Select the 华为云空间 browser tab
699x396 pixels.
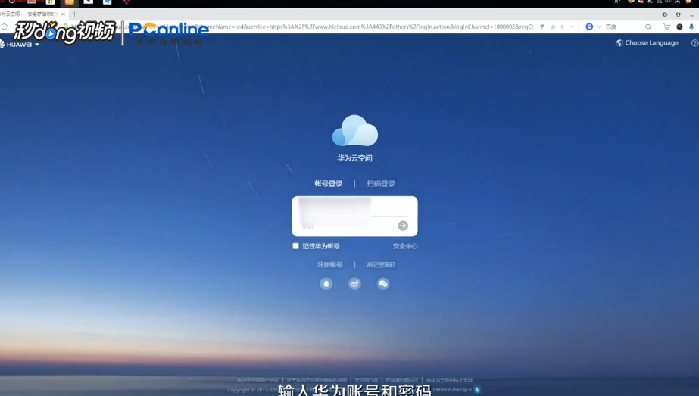click(30, 14)
